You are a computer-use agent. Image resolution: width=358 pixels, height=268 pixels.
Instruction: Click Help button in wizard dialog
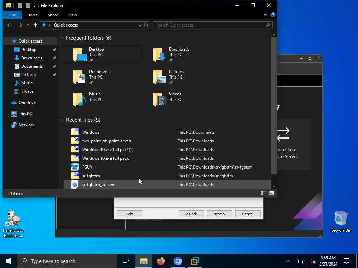coord(129,214)
